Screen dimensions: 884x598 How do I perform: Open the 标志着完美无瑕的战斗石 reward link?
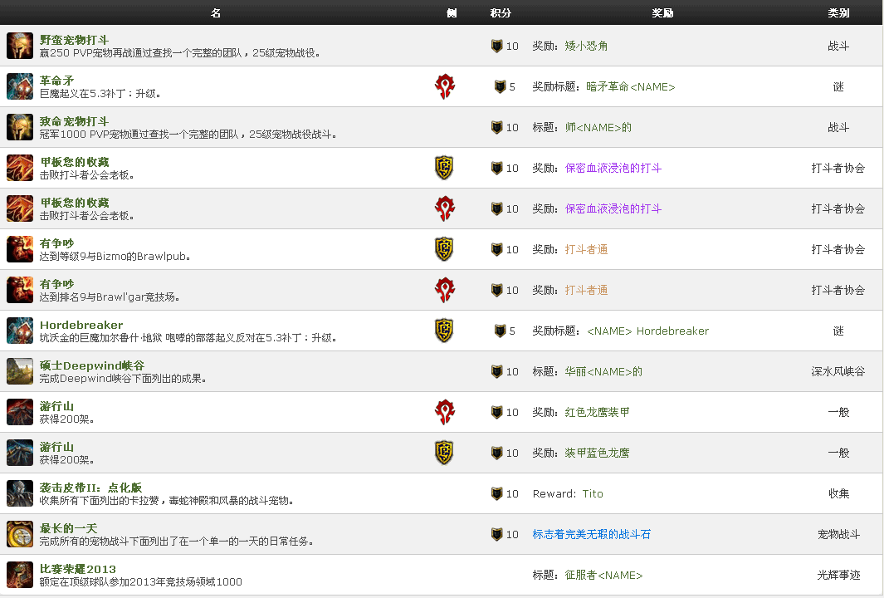pyautogui.click(x=591, y=534)
